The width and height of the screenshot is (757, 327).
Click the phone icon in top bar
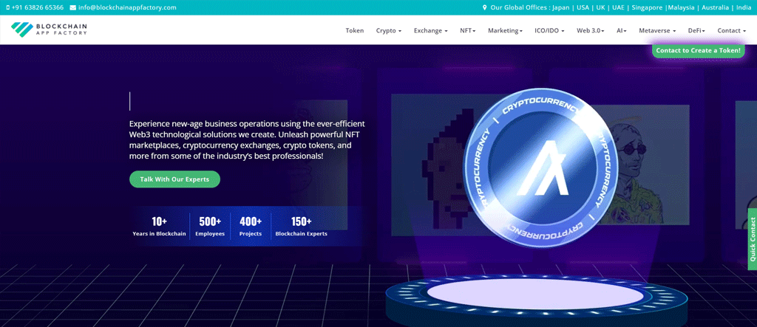pos(7,7)
